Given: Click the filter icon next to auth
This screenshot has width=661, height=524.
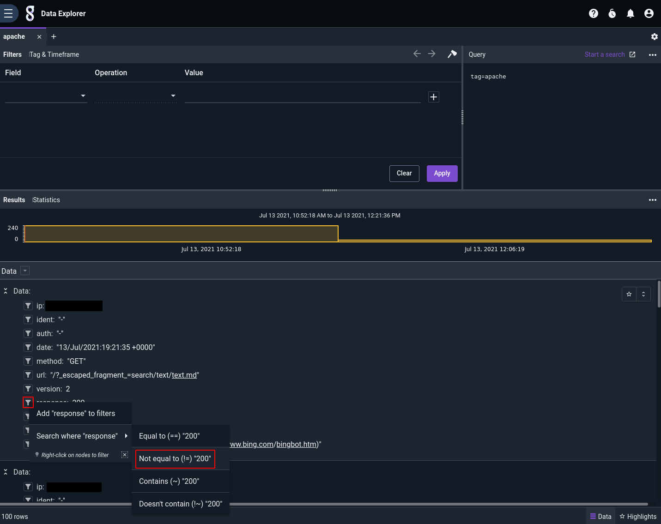Looking at the screenshot, I should 28,333.
